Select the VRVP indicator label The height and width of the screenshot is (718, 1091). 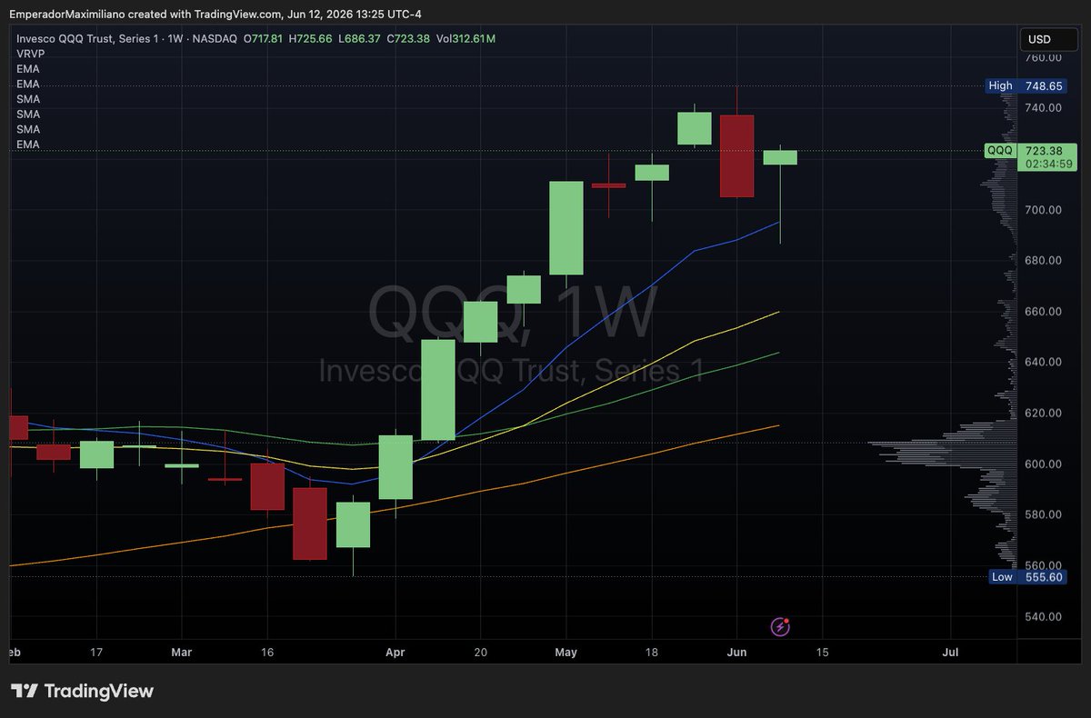click(x=30, y=54)
